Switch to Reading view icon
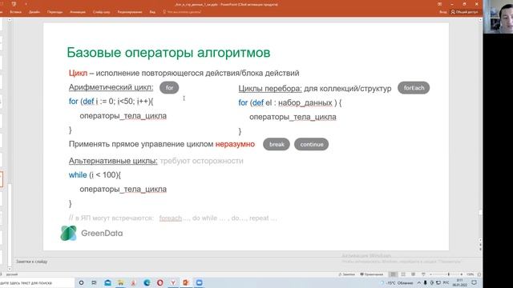 pyautogui.click(x=414, y=274)
